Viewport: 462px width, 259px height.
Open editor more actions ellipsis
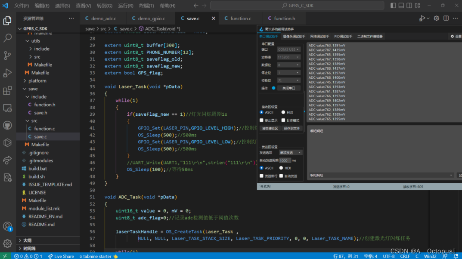tap(456, 18)
